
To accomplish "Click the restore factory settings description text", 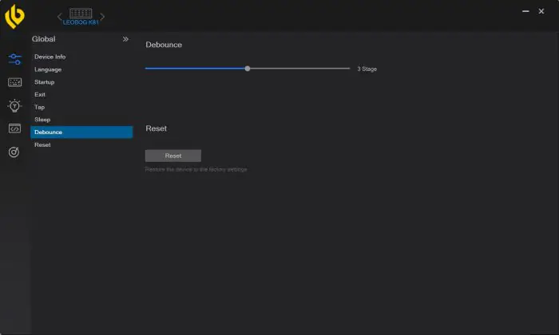I will click(x=196, y=169).
